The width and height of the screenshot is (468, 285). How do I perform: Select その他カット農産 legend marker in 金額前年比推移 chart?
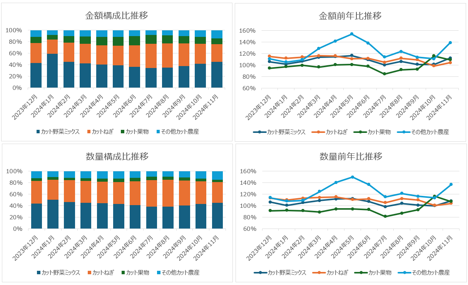click(x=404, y=132)
